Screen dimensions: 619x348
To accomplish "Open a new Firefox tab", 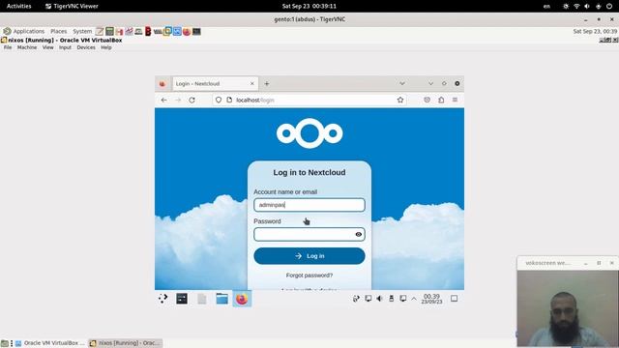I will point(267,84).
